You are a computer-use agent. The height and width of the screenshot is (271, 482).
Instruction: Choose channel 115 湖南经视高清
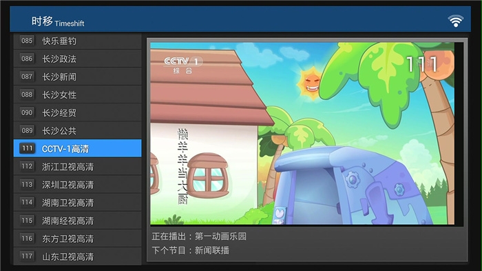[77, 221]
